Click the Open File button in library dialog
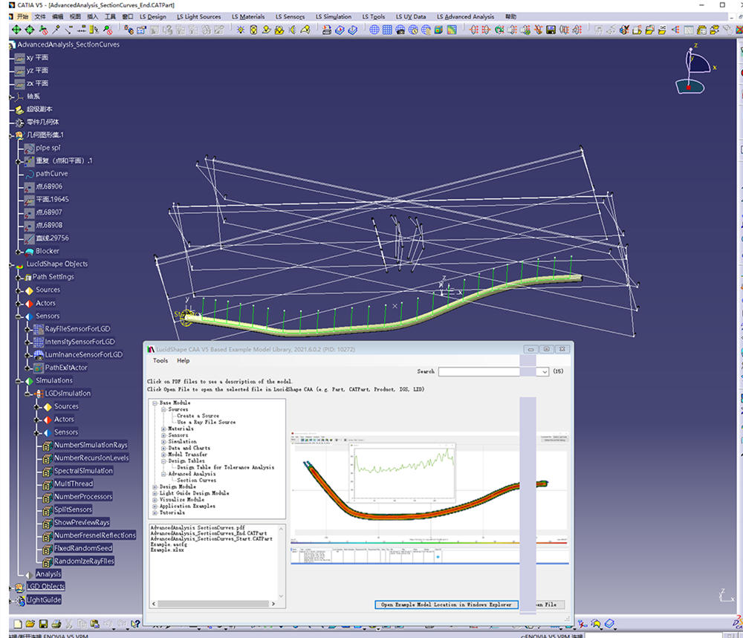This screenshot has height=638, width=743. pos(545,605)
